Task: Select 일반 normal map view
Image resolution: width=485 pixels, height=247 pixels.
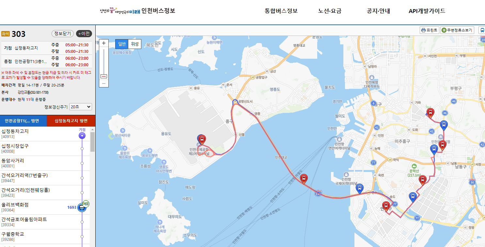Action: pyautogui.click(x=122, y=44)
